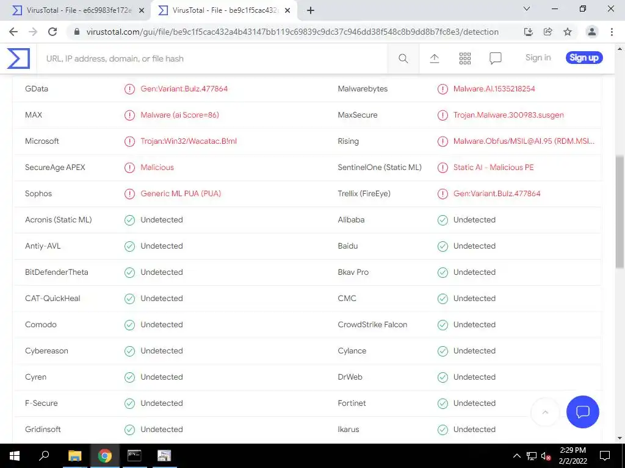Click the muted volume tray icon
625x468 pixels.
pos(546,456)
